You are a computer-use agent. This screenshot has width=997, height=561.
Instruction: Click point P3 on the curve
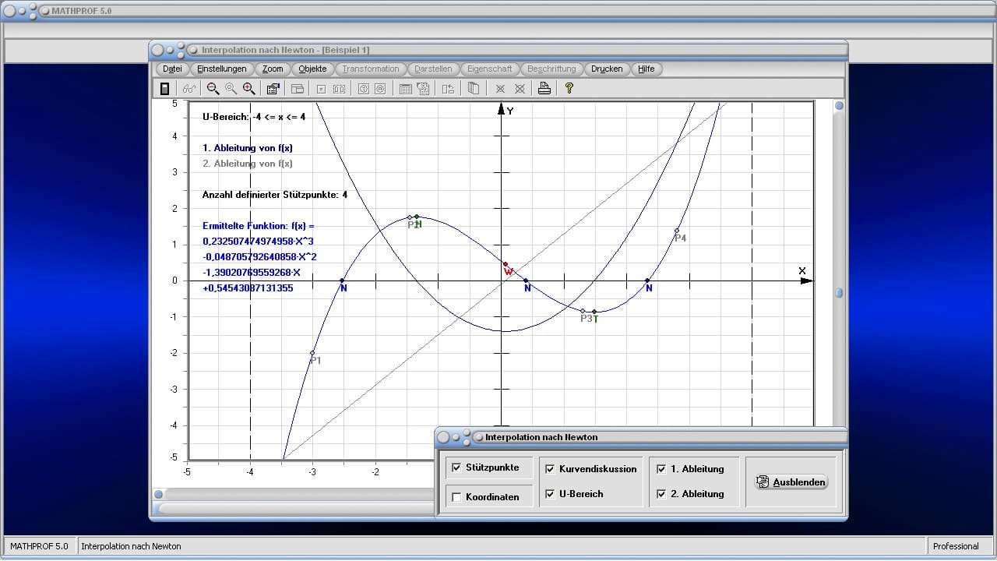583,311
